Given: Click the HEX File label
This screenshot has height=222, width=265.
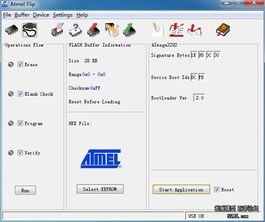Looking at the screenshot, I should 80,123.
